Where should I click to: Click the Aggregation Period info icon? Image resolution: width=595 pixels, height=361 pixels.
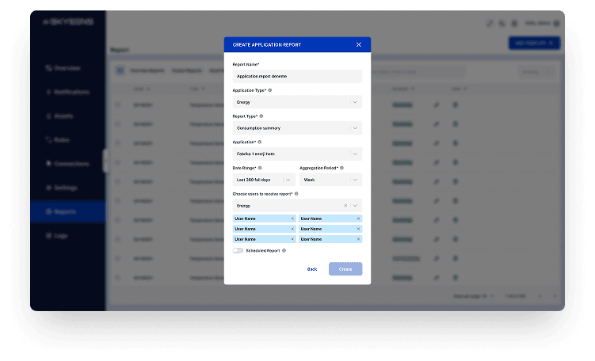tap(341, 168)
